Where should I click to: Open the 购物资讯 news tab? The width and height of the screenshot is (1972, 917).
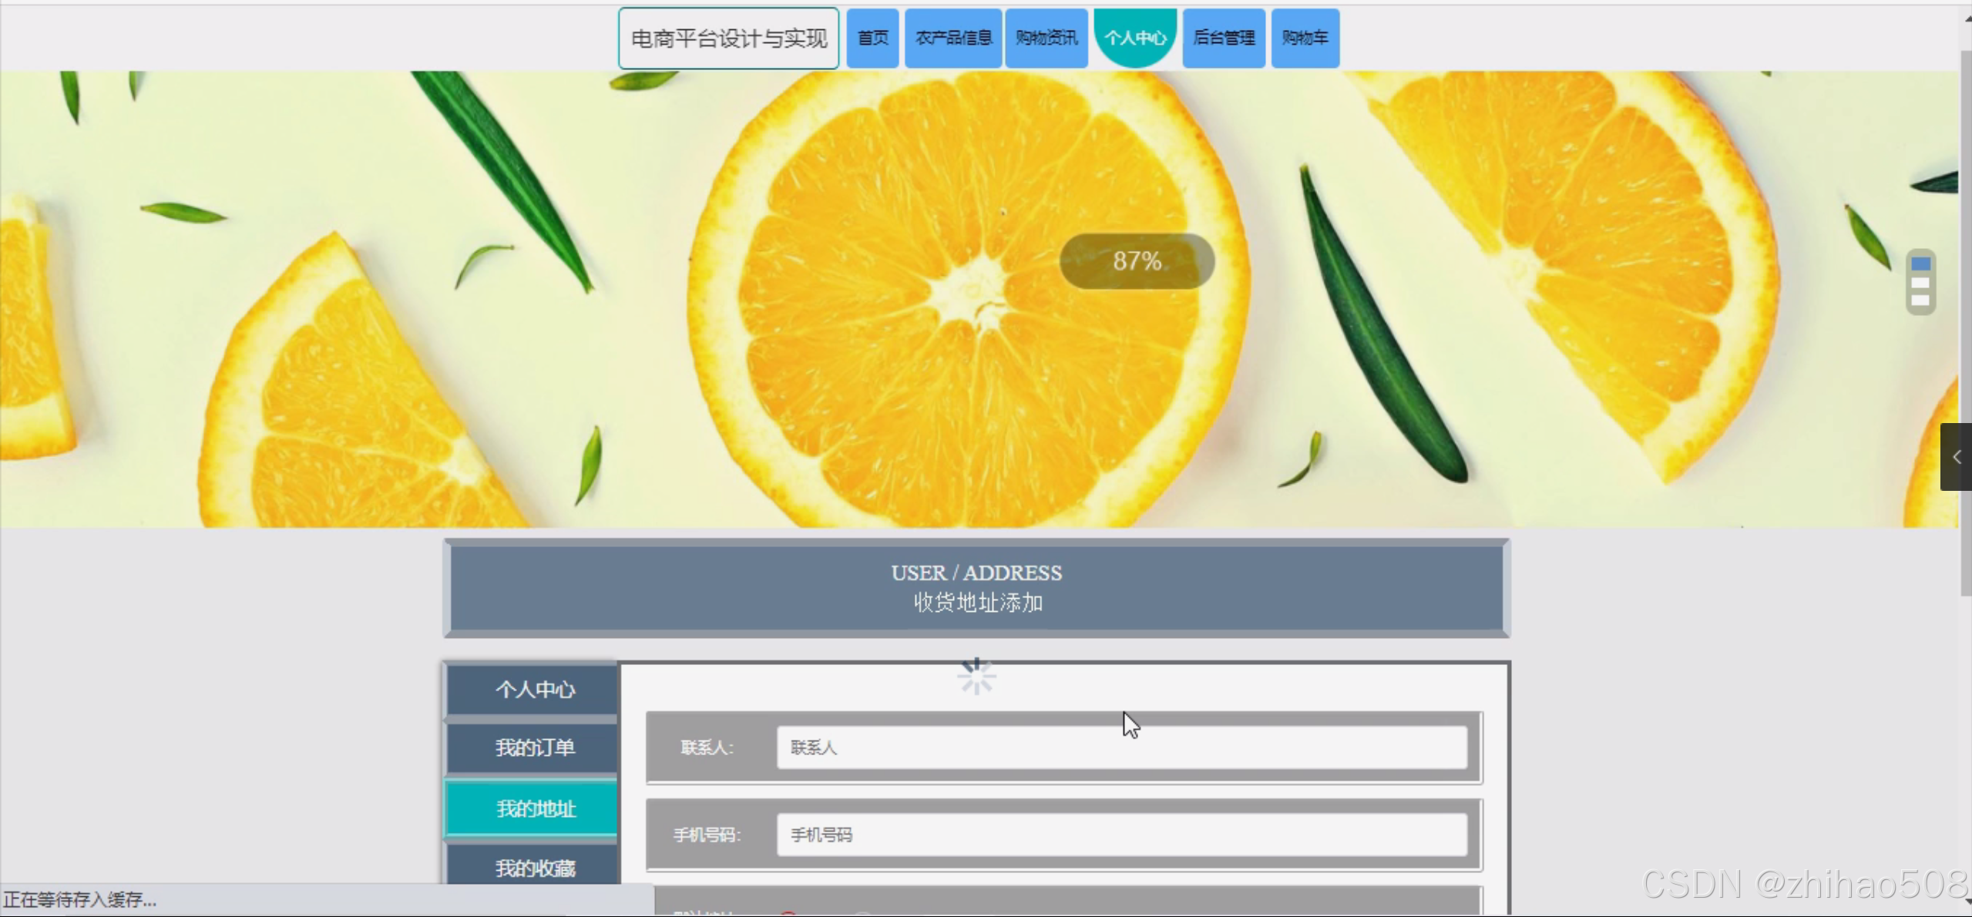pos(1046,38)
